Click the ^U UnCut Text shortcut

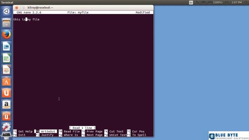pos(116,135)
